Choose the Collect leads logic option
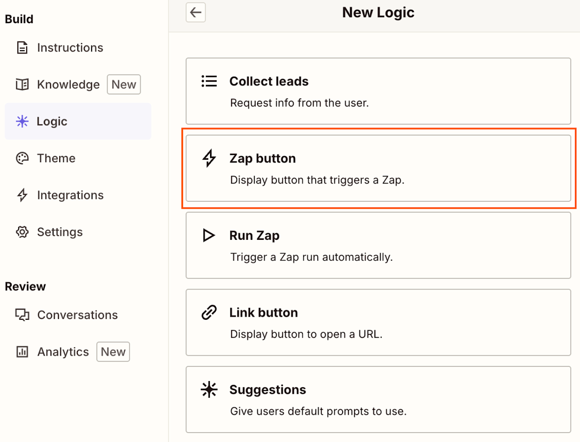Screen dimensions: 580x442 point(378,91)
